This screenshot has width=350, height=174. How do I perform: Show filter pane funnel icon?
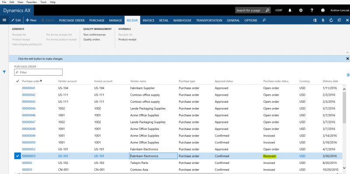point(4,72)
